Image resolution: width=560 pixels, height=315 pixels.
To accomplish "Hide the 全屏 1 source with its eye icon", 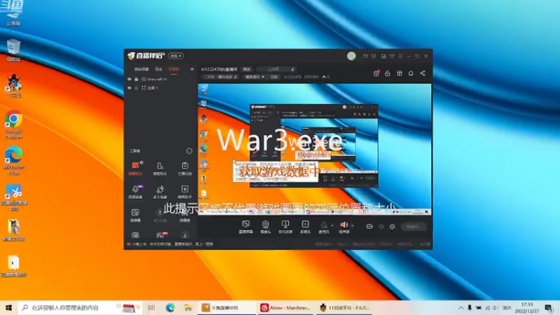I will (x=129, y=88).
